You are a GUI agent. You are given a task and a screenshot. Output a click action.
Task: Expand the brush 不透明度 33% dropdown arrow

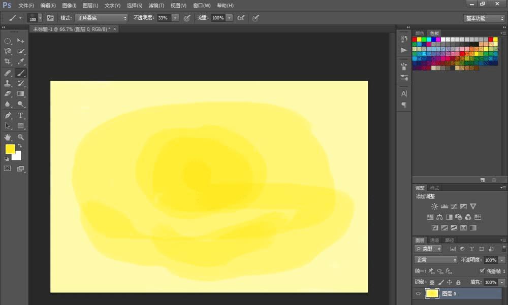pos(175,18)
